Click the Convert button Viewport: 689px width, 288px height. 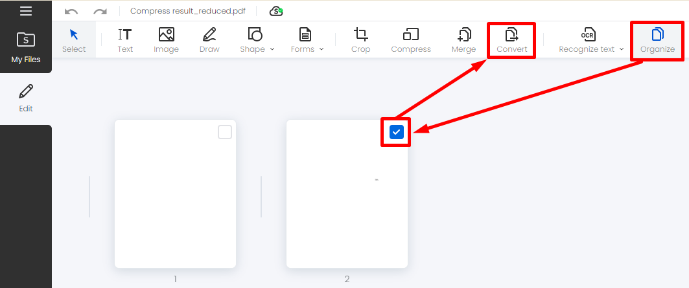[512, 40]
